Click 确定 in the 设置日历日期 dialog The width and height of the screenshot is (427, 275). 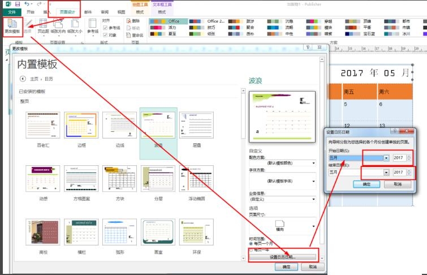click(x=366, y=184)
